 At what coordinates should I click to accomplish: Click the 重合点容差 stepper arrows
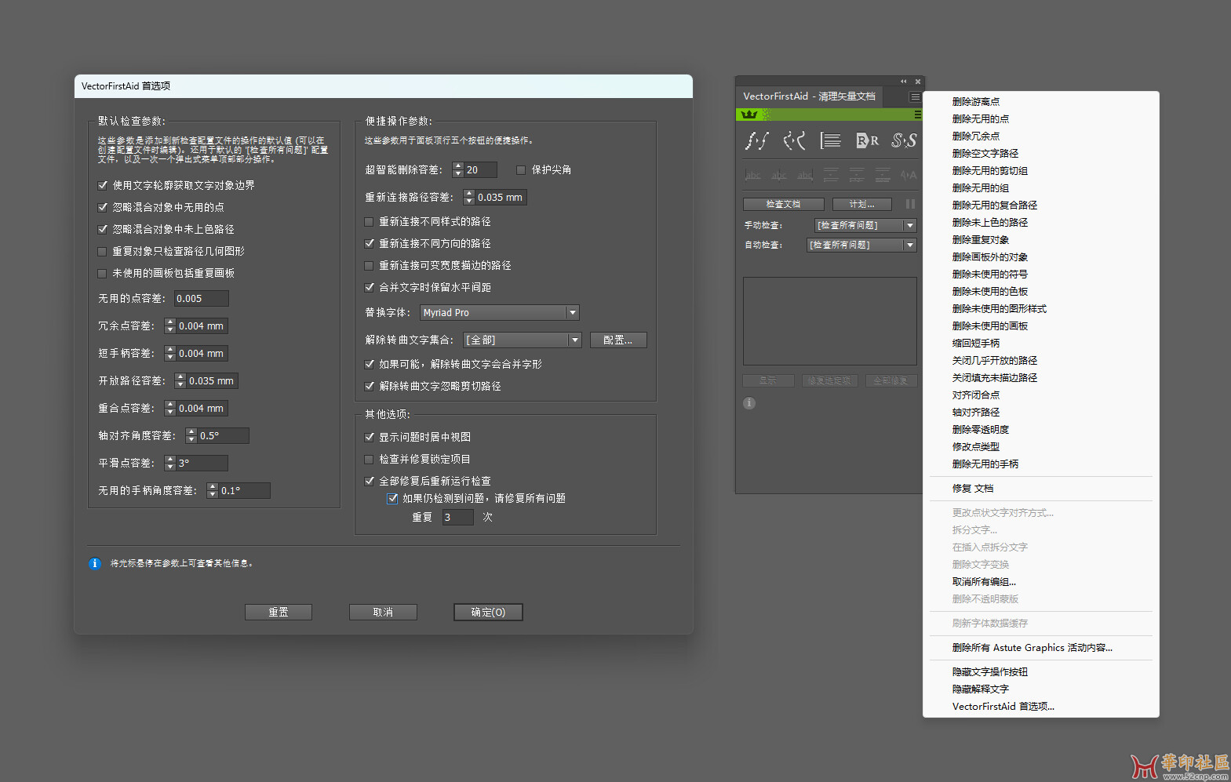click(170, 408)
